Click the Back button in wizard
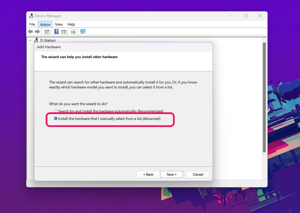The height and width of the screenshot is (213, 300). point(148,174)
